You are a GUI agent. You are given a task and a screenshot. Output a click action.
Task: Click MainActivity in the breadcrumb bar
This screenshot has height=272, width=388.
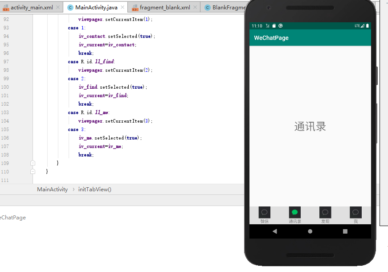[52, 190]
